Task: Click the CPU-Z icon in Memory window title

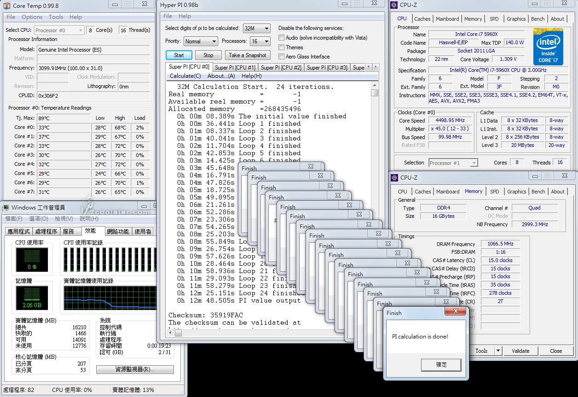Action: pos(394,177)
